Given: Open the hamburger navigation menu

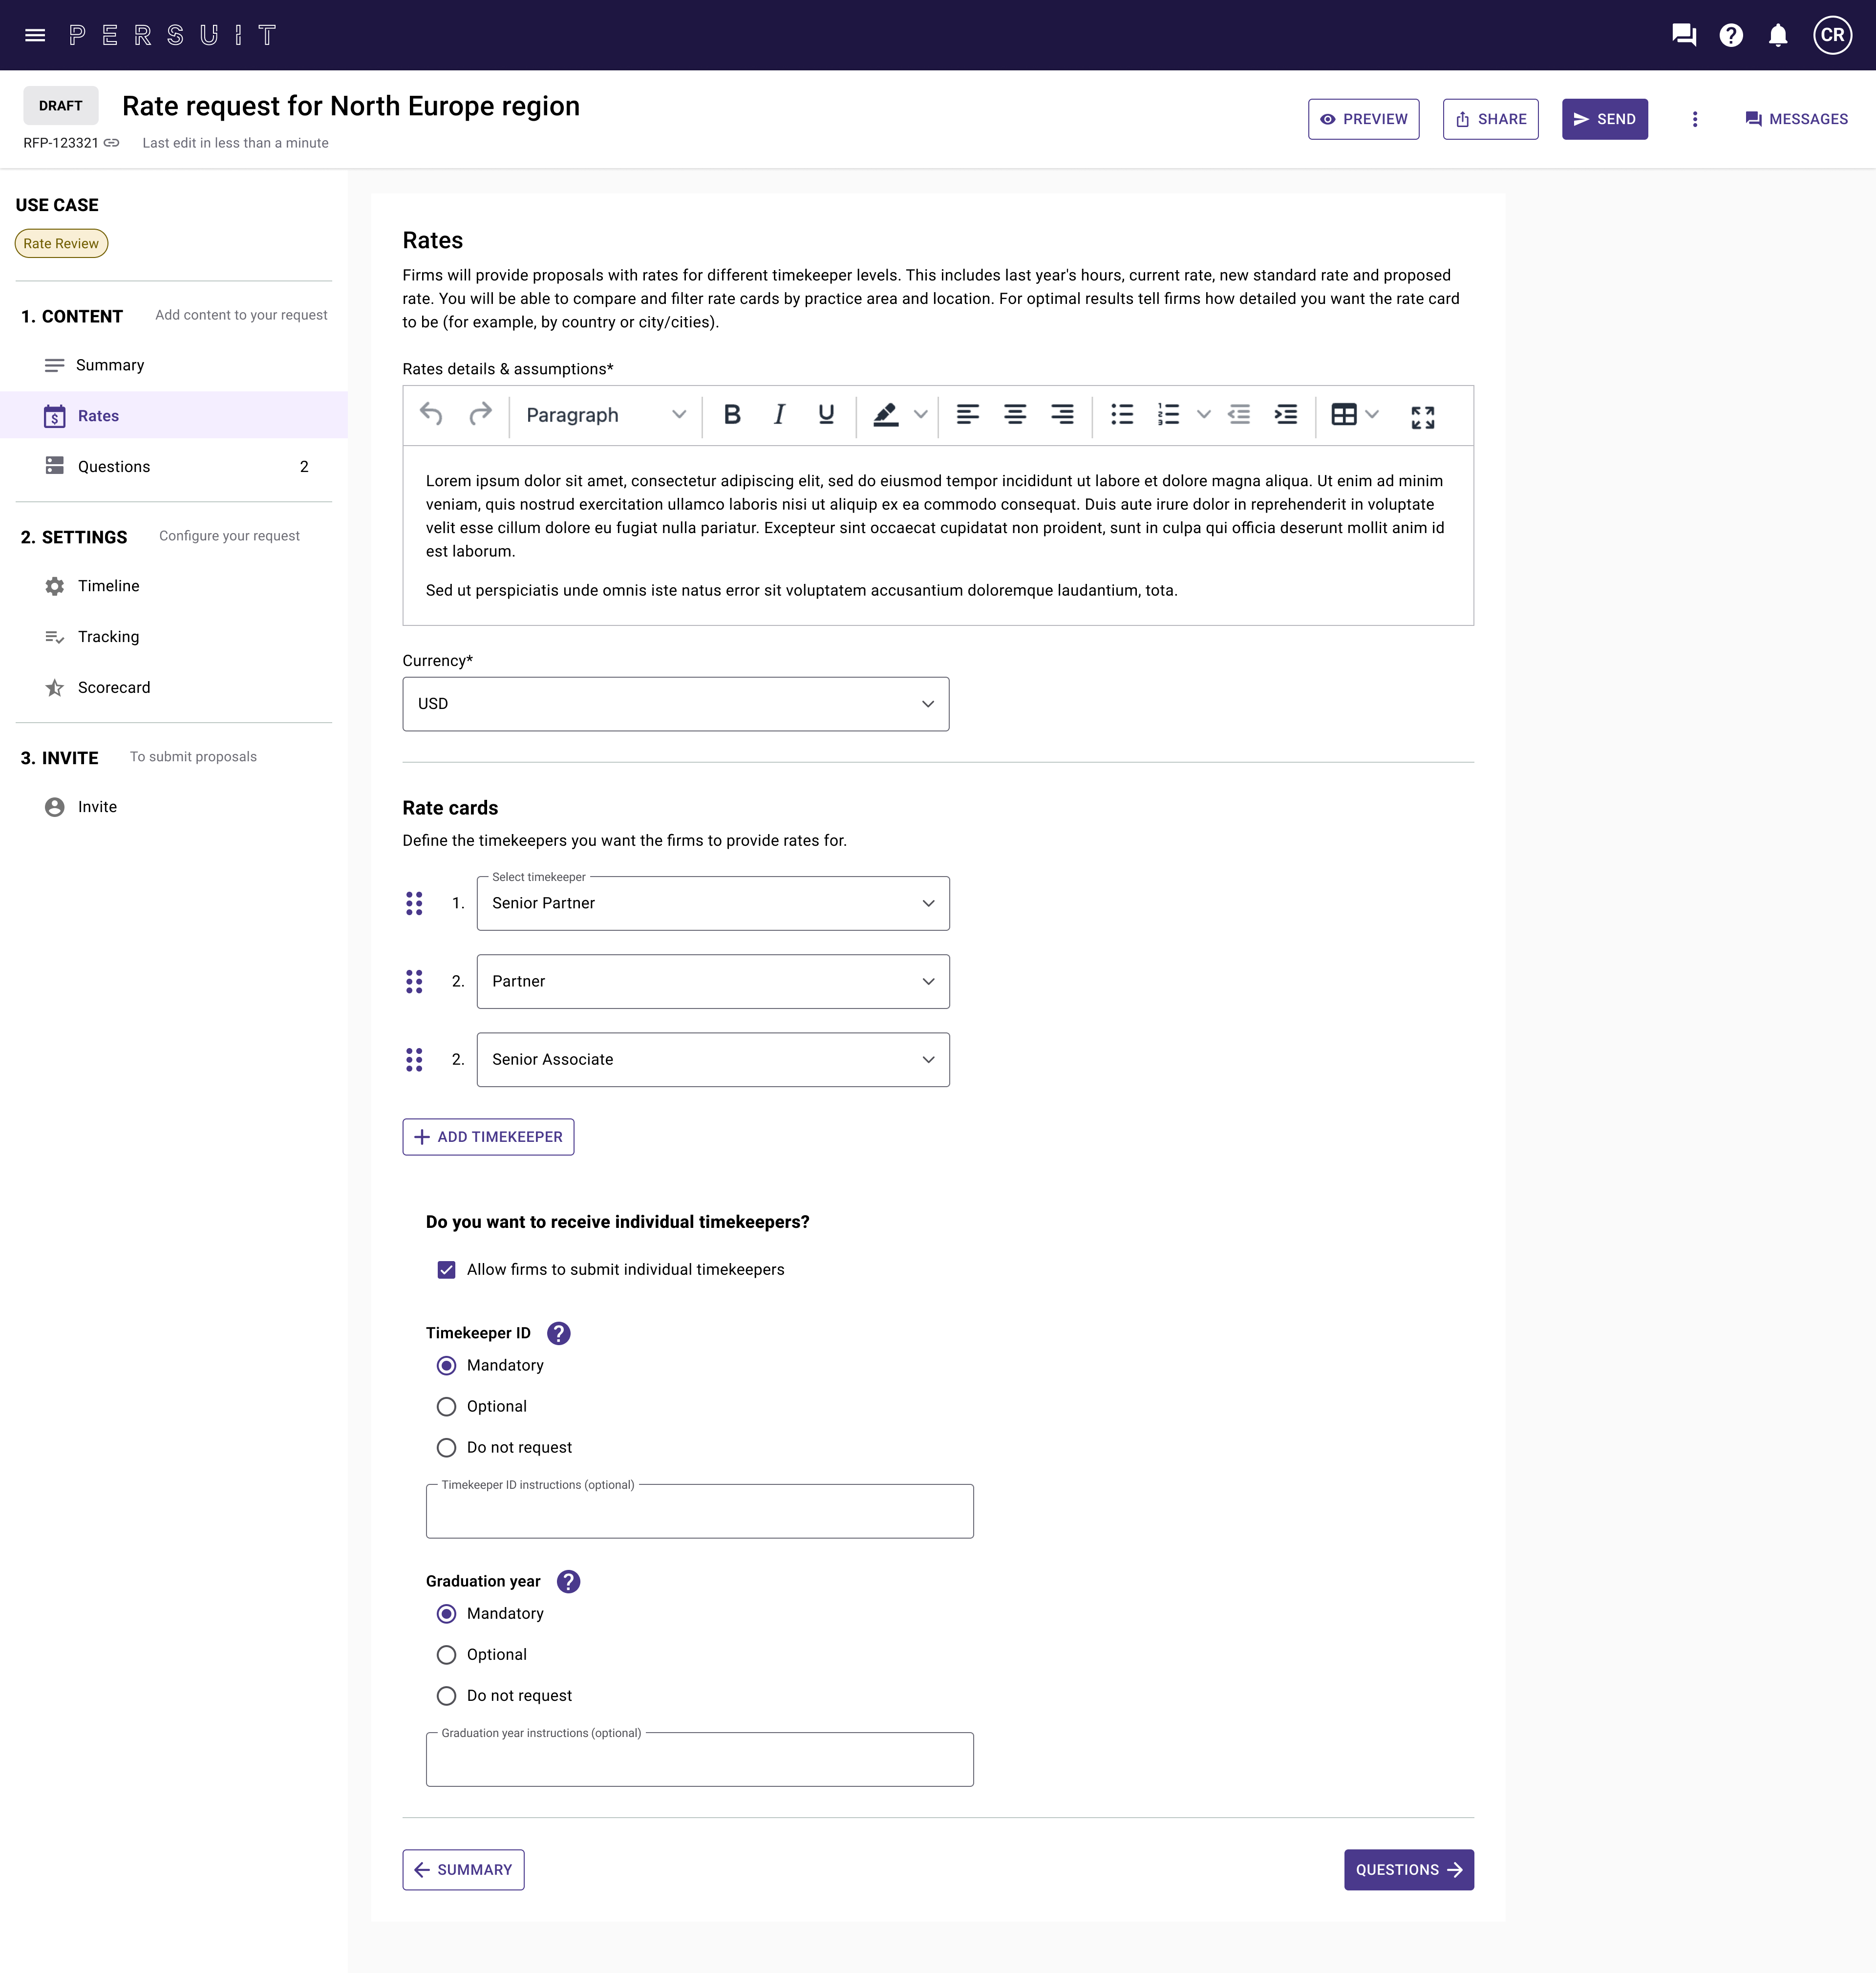Looking at the screenshot, I should pos(35,35).
